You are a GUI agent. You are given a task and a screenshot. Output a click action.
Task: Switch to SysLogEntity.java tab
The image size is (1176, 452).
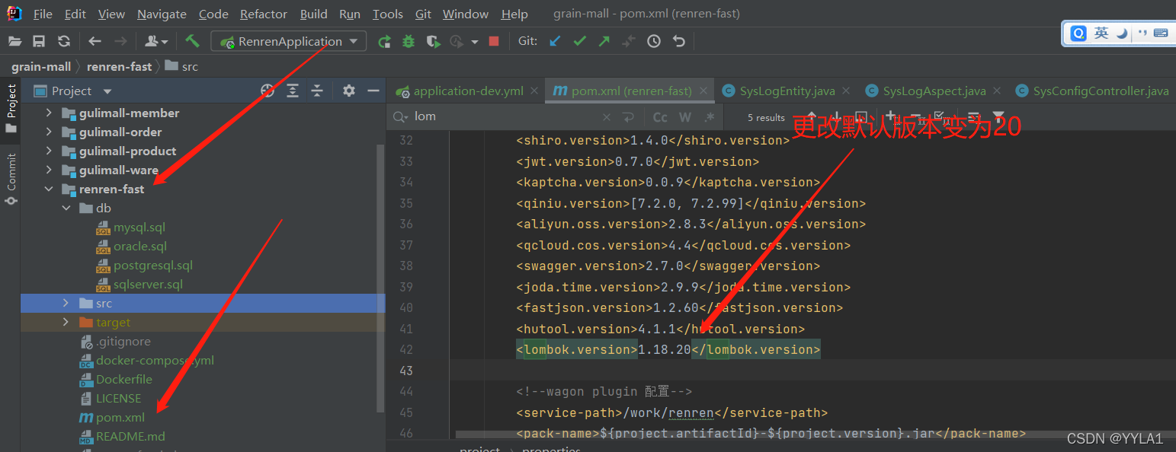point(787,91)
